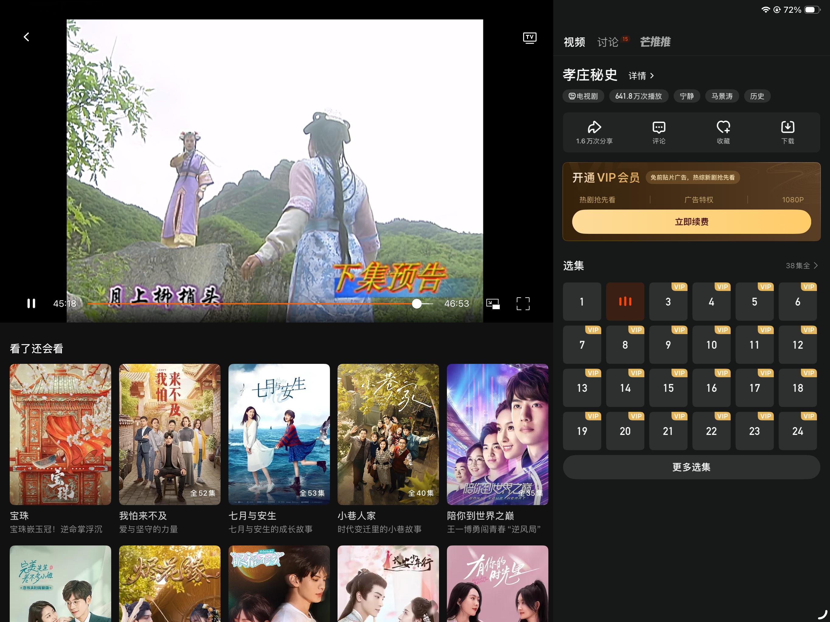Tap the 电视剧 category tag

point(583,96)
